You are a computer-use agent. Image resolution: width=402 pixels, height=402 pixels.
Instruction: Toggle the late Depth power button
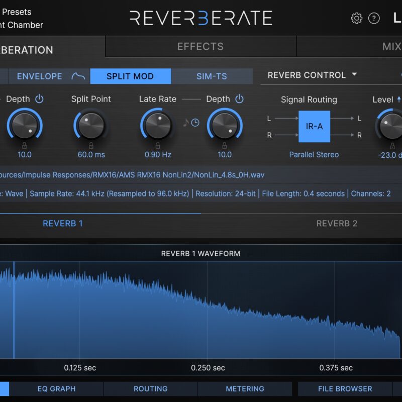point(239,99)
